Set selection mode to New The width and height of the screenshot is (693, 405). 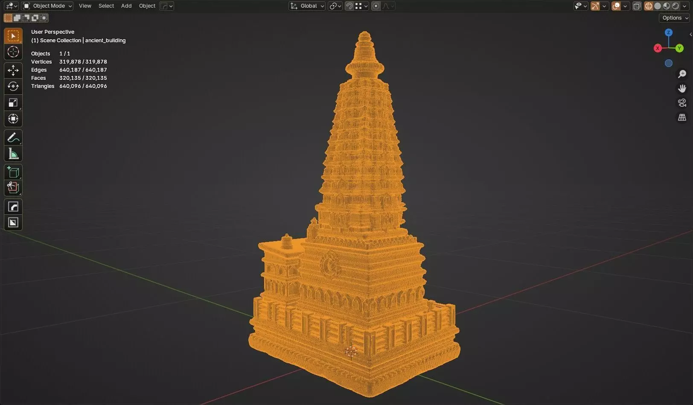(8, 18)
